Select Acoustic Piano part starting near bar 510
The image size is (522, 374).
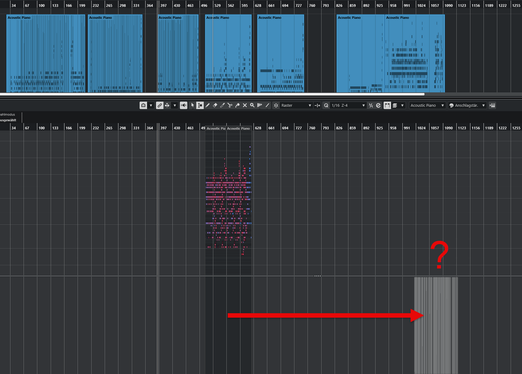click(228, 53)
